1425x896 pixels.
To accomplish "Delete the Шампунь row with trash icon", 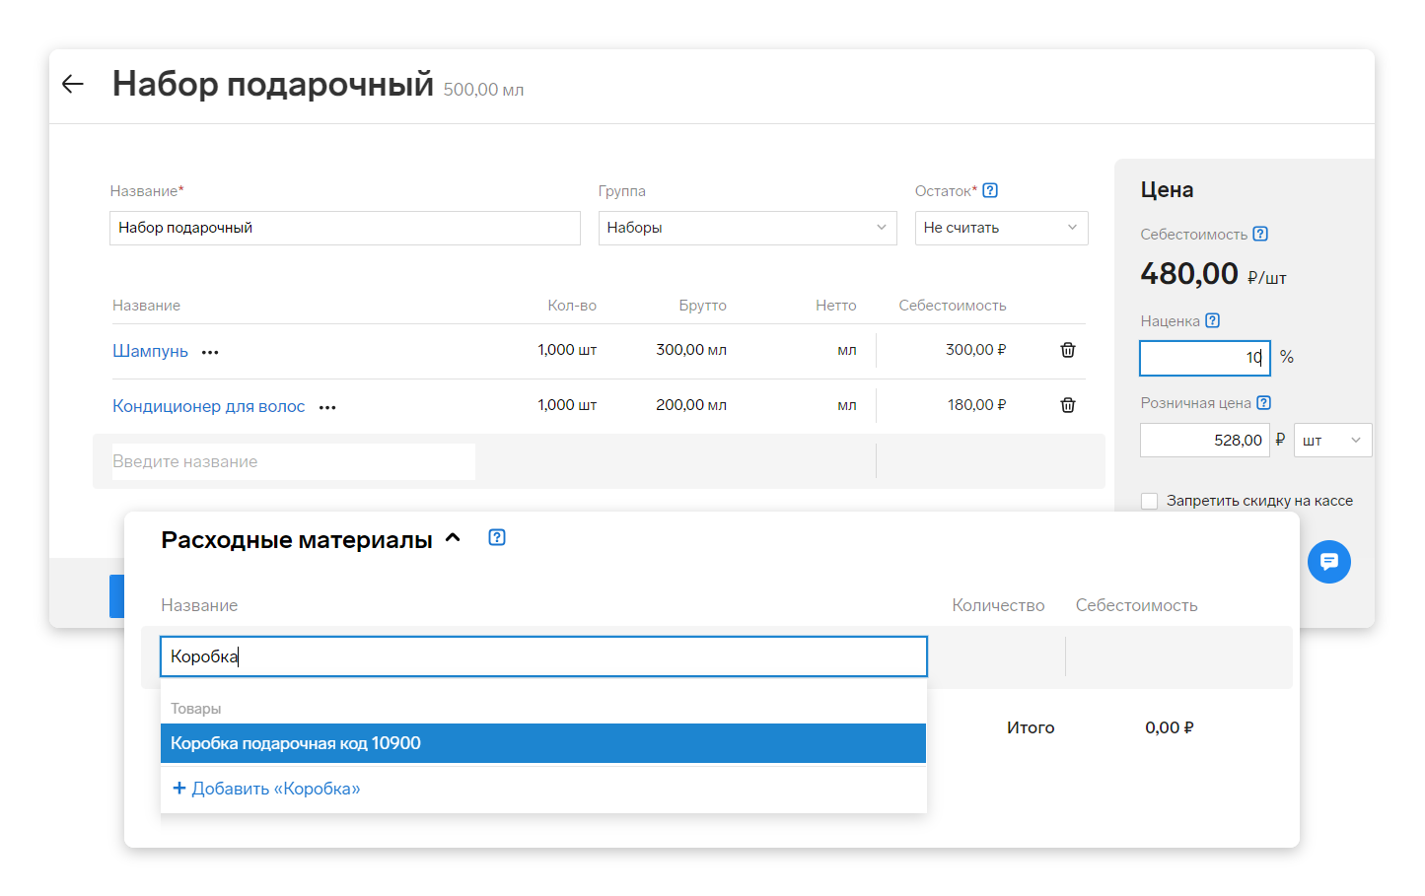I will 1067,350.
